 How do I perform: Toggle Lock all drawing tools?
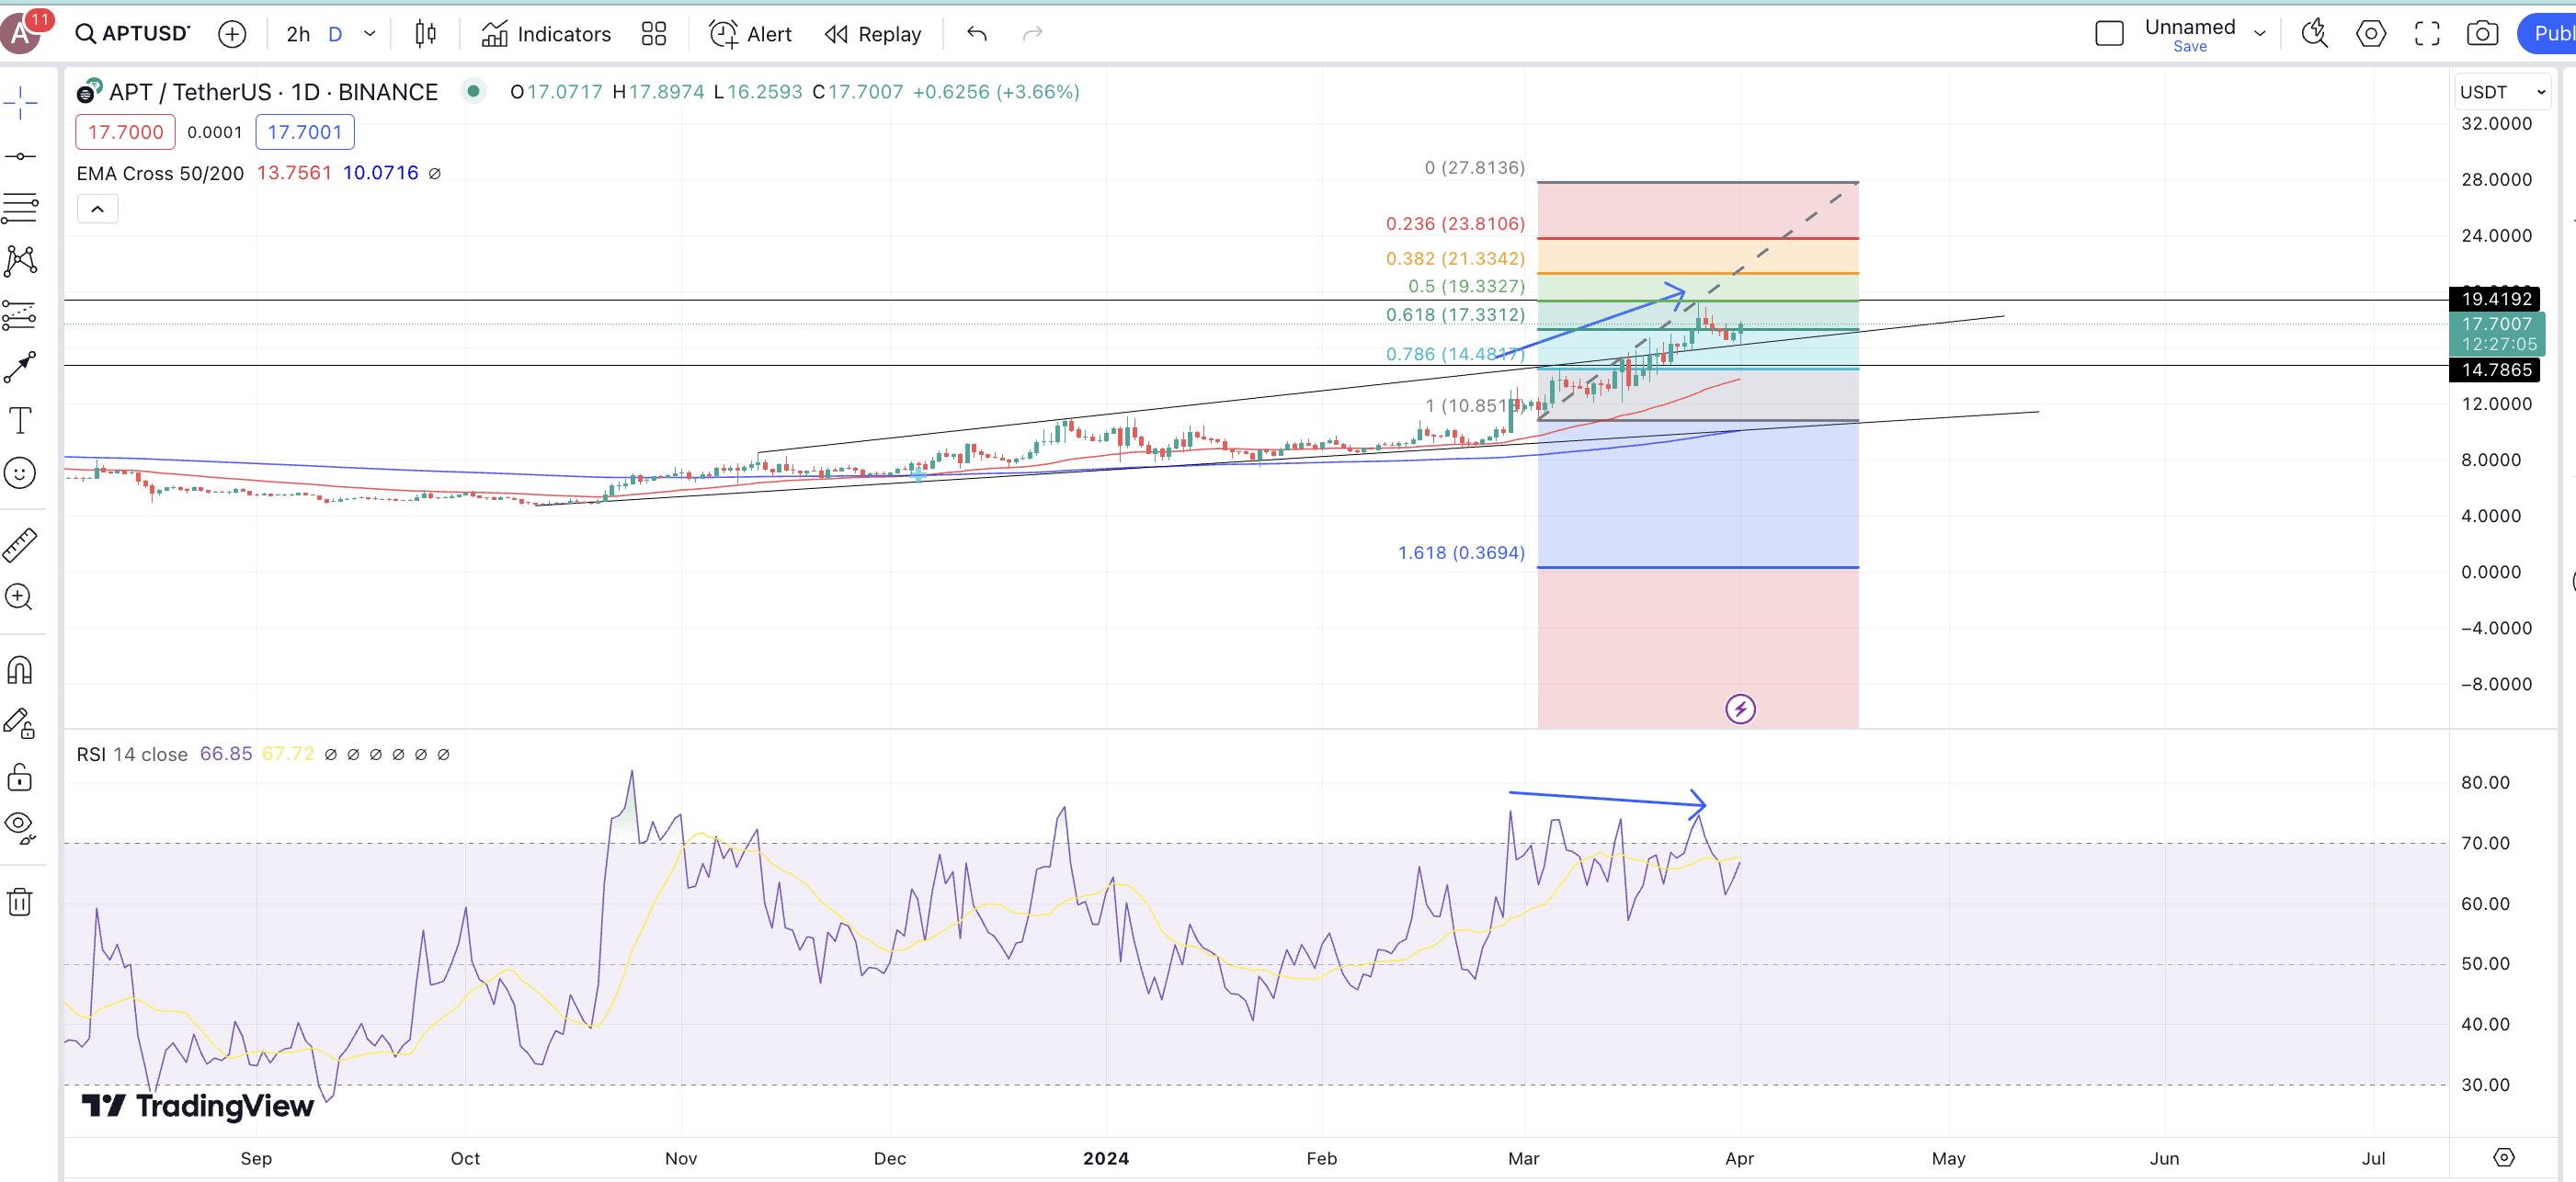click(20, 777)
